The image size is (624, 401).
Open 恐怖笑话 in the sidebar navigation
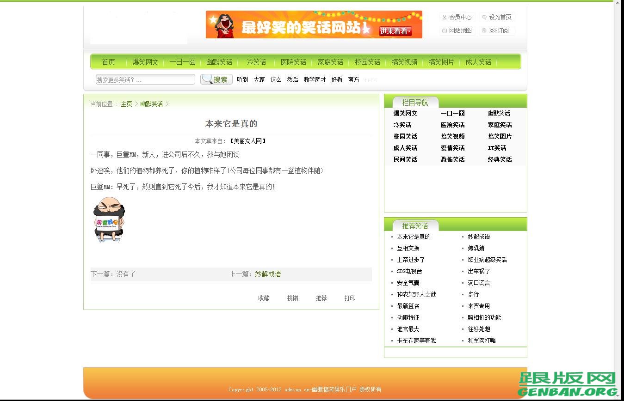(452, 159)
